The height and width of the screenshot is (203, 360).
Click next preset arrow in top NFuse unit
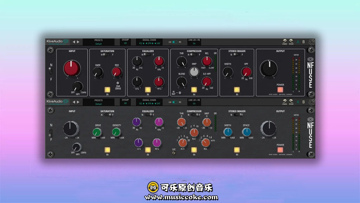click(78, 42)
